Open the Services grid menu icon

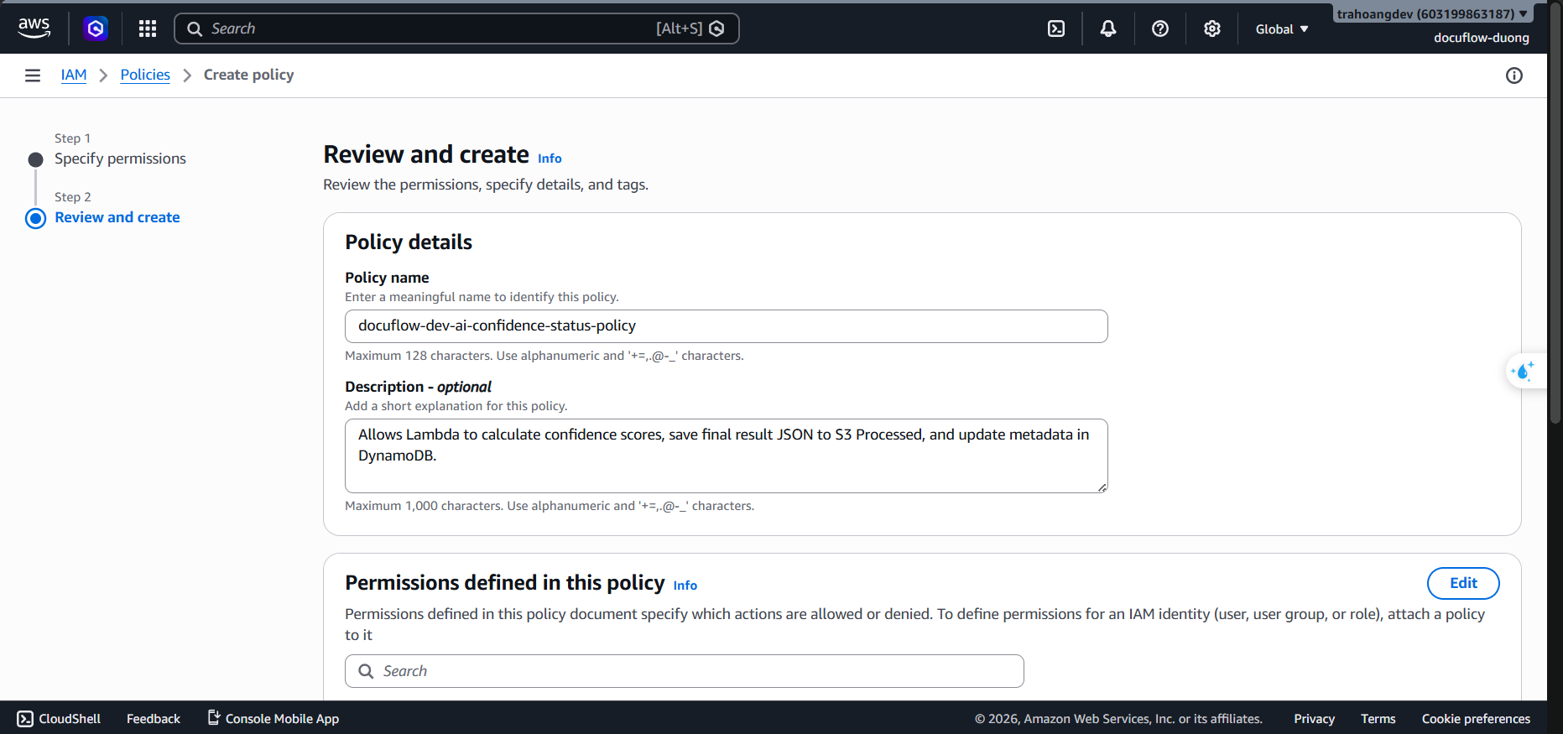point(148,29)
